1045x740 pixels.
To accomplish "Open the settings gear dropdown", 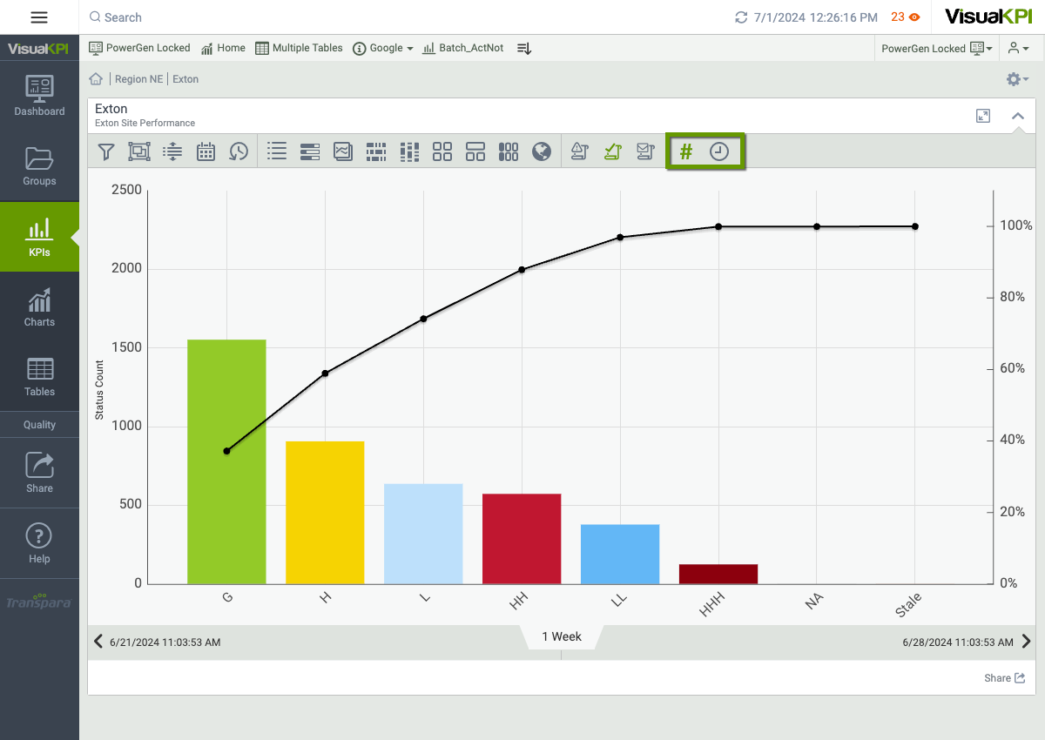I will [1016, 79].
